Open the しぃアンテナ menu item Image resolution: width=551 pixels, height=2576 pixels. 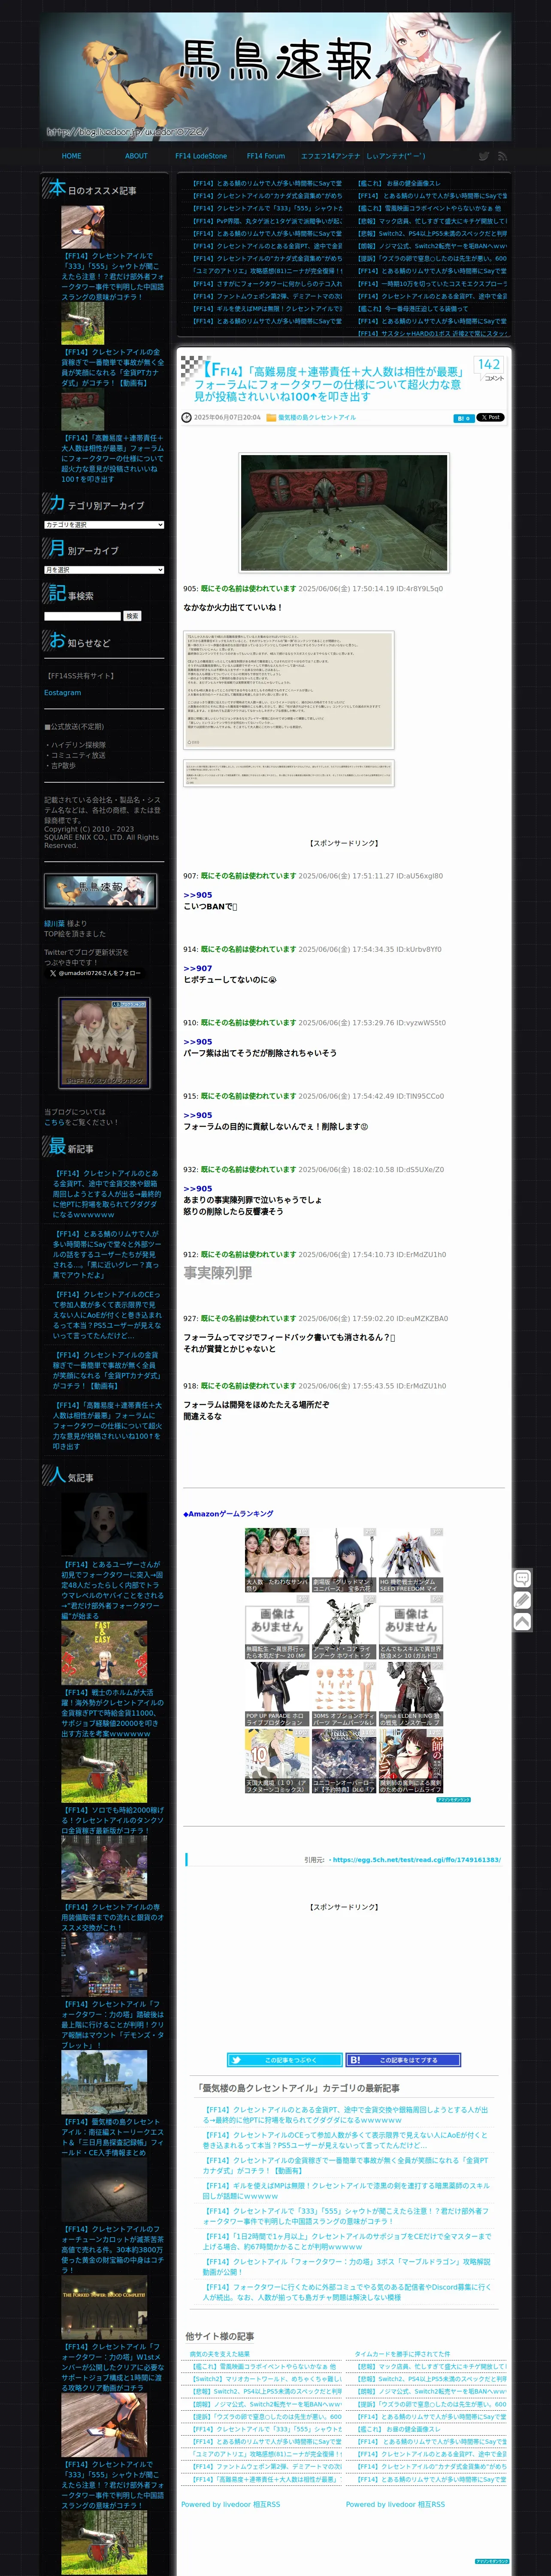[396, 156]
